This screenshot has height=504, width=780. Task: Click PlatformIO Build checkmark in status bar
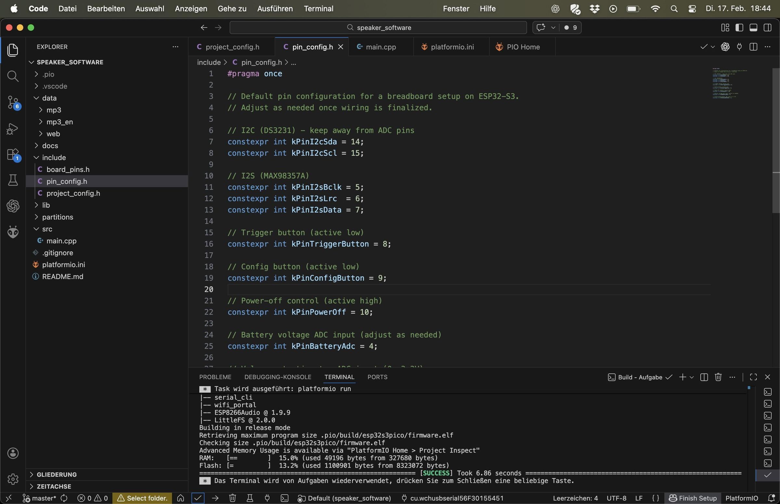click(198, 498)
